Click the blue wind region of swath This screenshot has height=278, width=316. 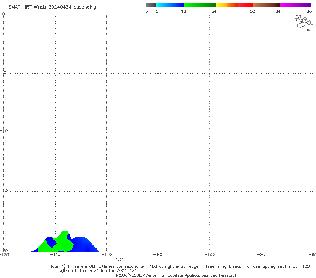pyautogui.click(x=85, y=245)
